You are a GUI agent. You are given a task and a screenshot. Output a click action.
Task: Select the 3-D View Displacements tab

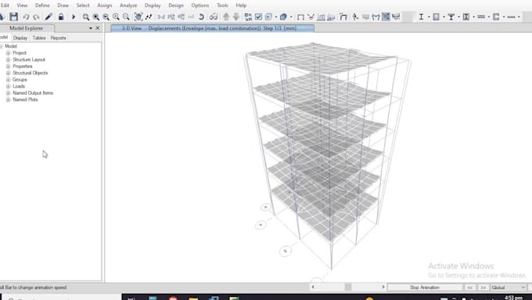(x=212, y=28)
